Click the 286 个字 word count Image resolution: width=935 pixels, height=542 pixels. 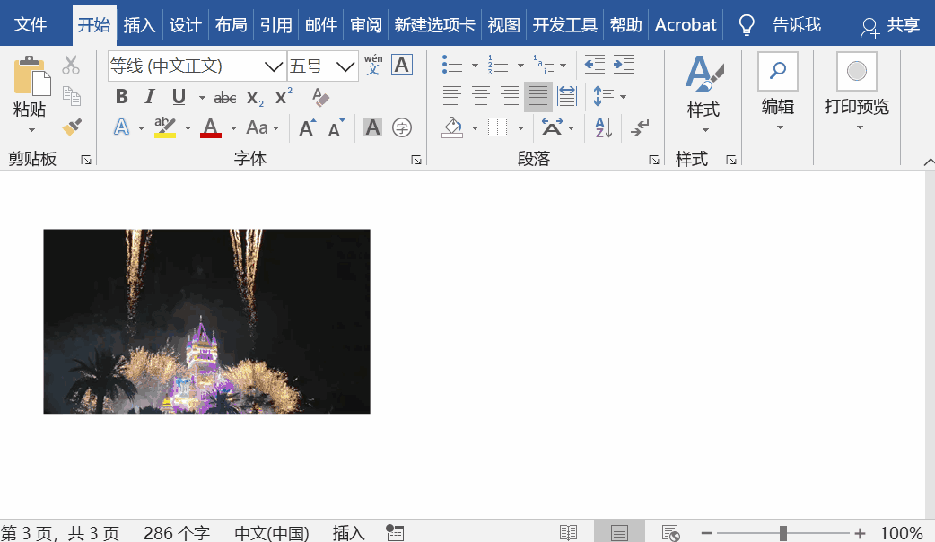[x=177, y=533]
